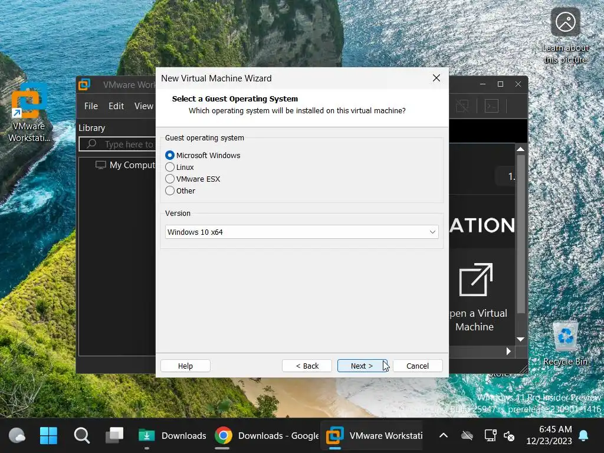604x453 pixels.
Task: Click the VMware Workstation title bar logo
Action: 84,84
